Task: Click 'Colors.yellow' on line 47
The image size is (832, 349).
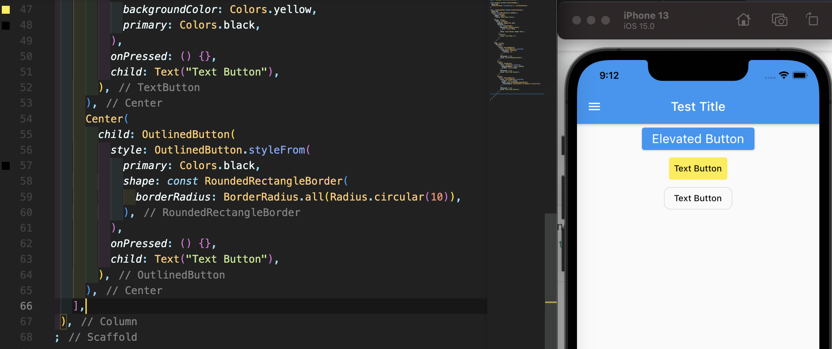Action: point(271,9)
